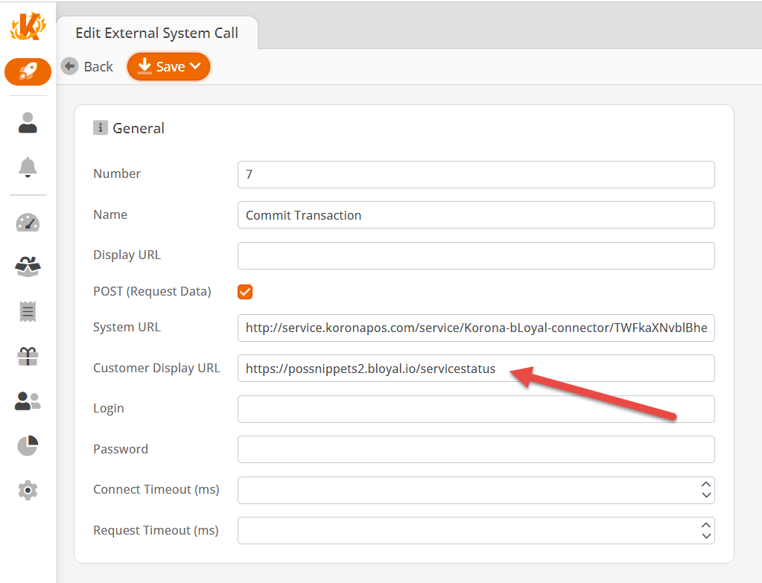Screen dimensions: 762x583
Task: Decrease Request Timeout with down arrow
Action: tap(706, 536)
